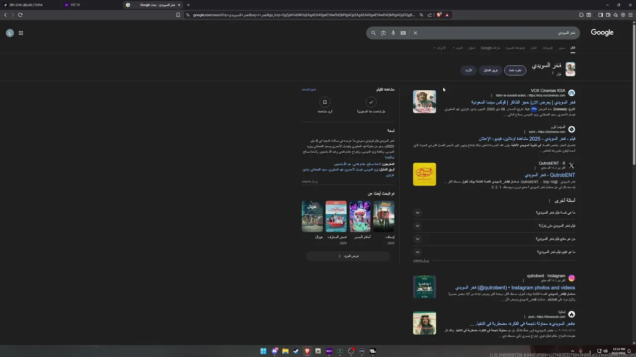636x357 pixels.
Task: Select 'الآراء' reviews chip
Action: click(469, 70)
